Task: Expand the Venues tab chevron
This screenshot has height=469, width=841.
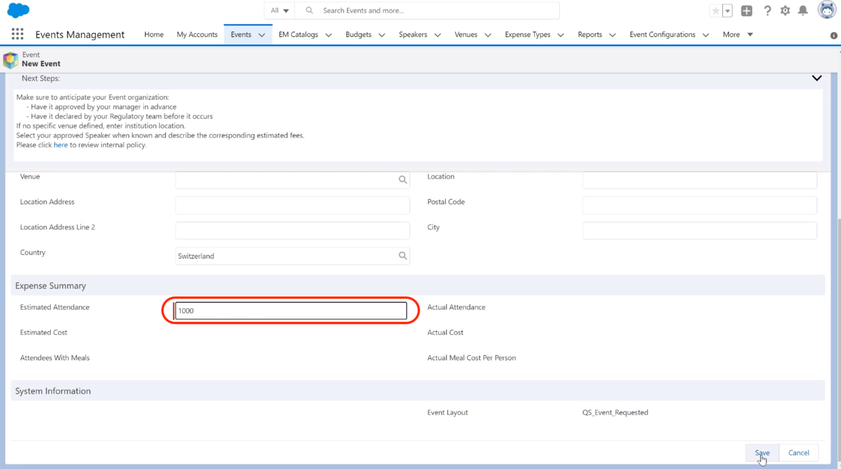Action: 488,35
